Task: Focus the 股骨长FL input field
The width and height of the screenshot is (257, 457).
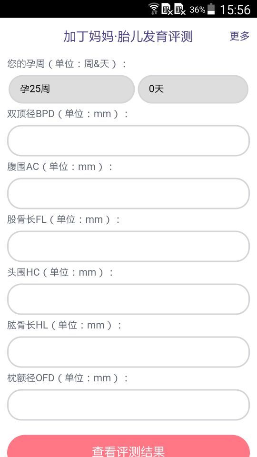Action: (x=128, y=246)
